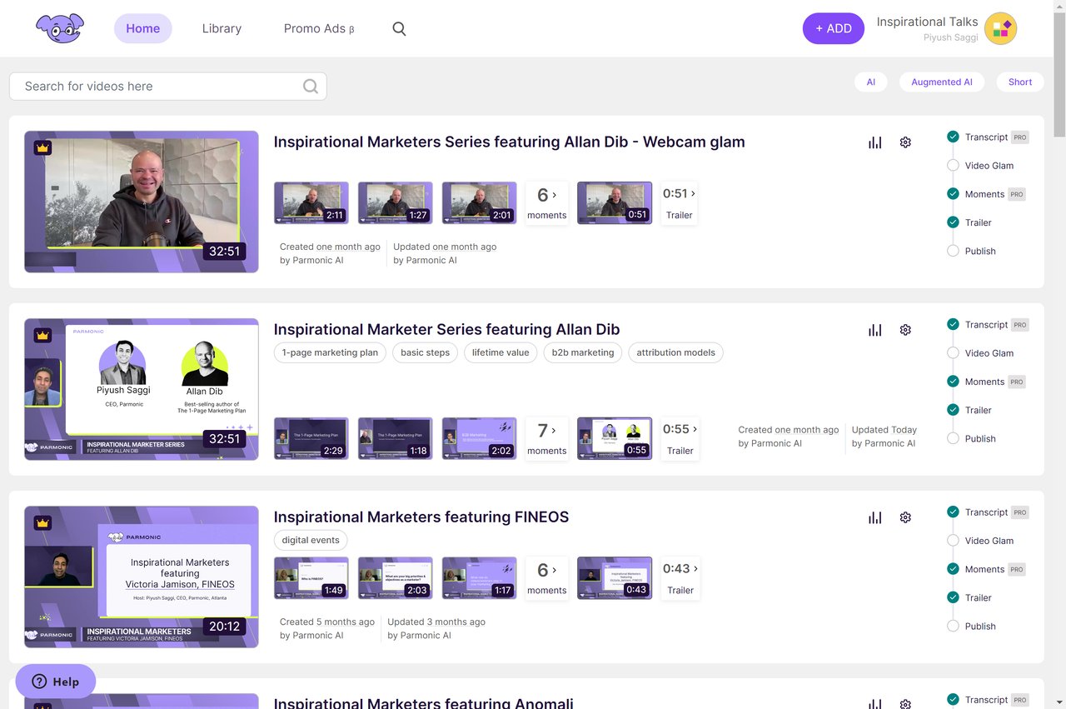Click the Parmonic elephant logo
The image size is (1066, 709).
click(60, 28)
